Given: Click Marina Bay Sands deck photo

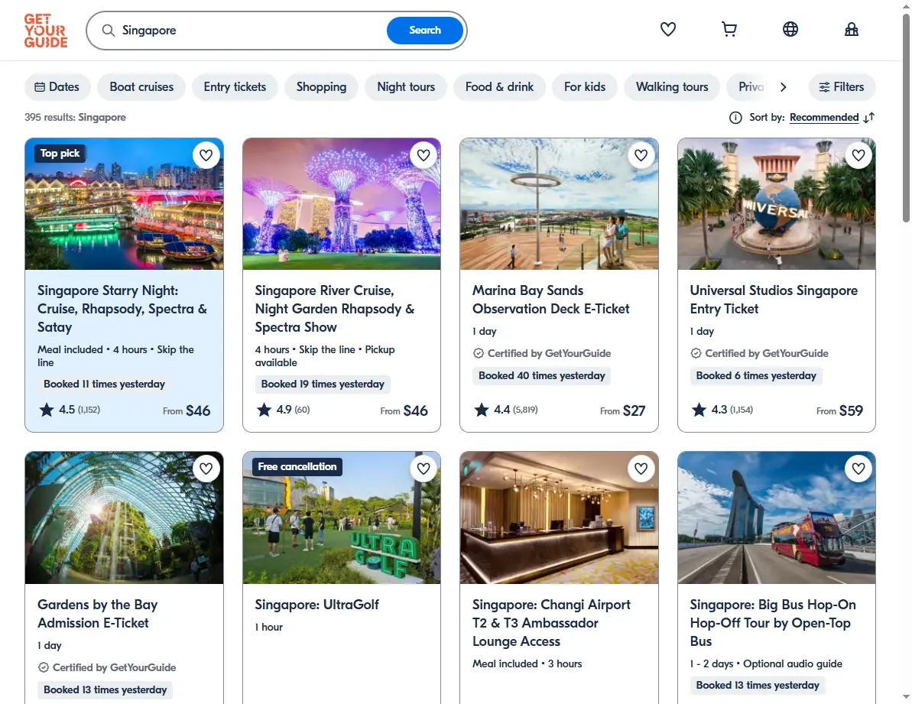Looking at the screenshot, I should [x=559, y=204].
